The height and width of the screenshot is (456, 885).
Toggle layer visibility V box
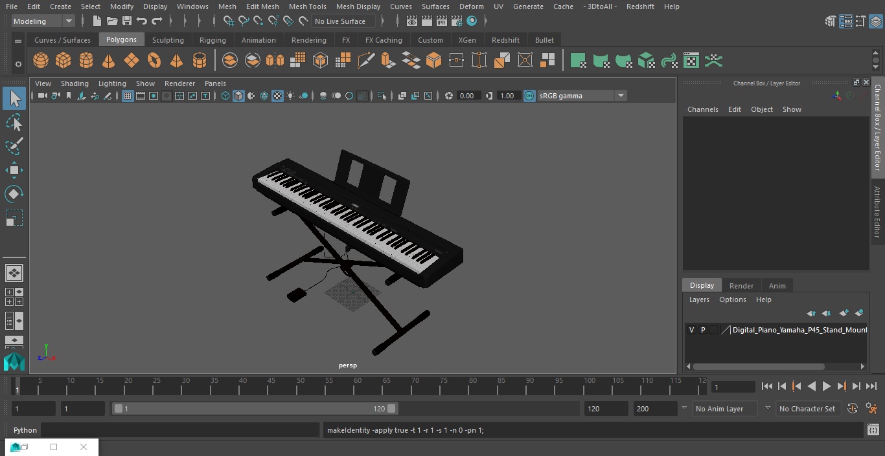[x=691, y=330]
